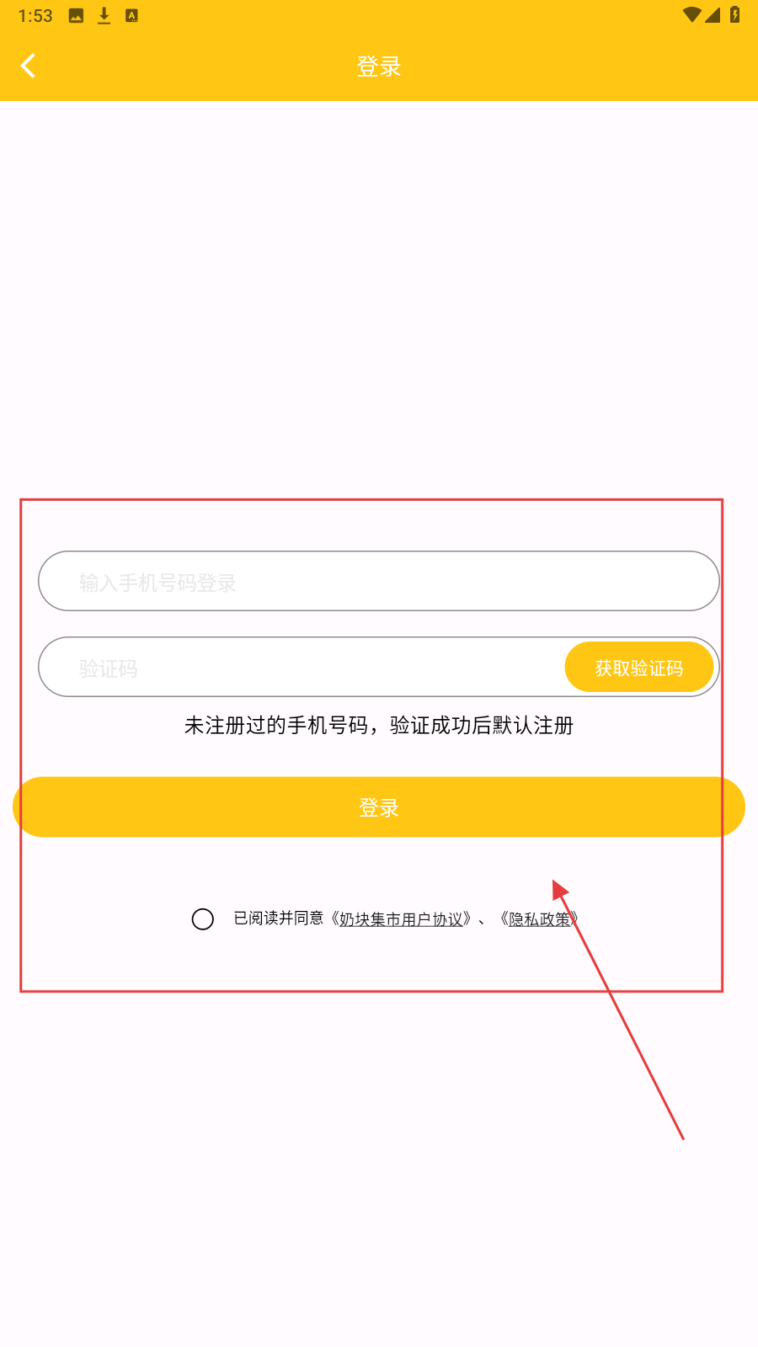Tap the picture notification icon in status bar
Screen dimensions: 758x1347
76,16
